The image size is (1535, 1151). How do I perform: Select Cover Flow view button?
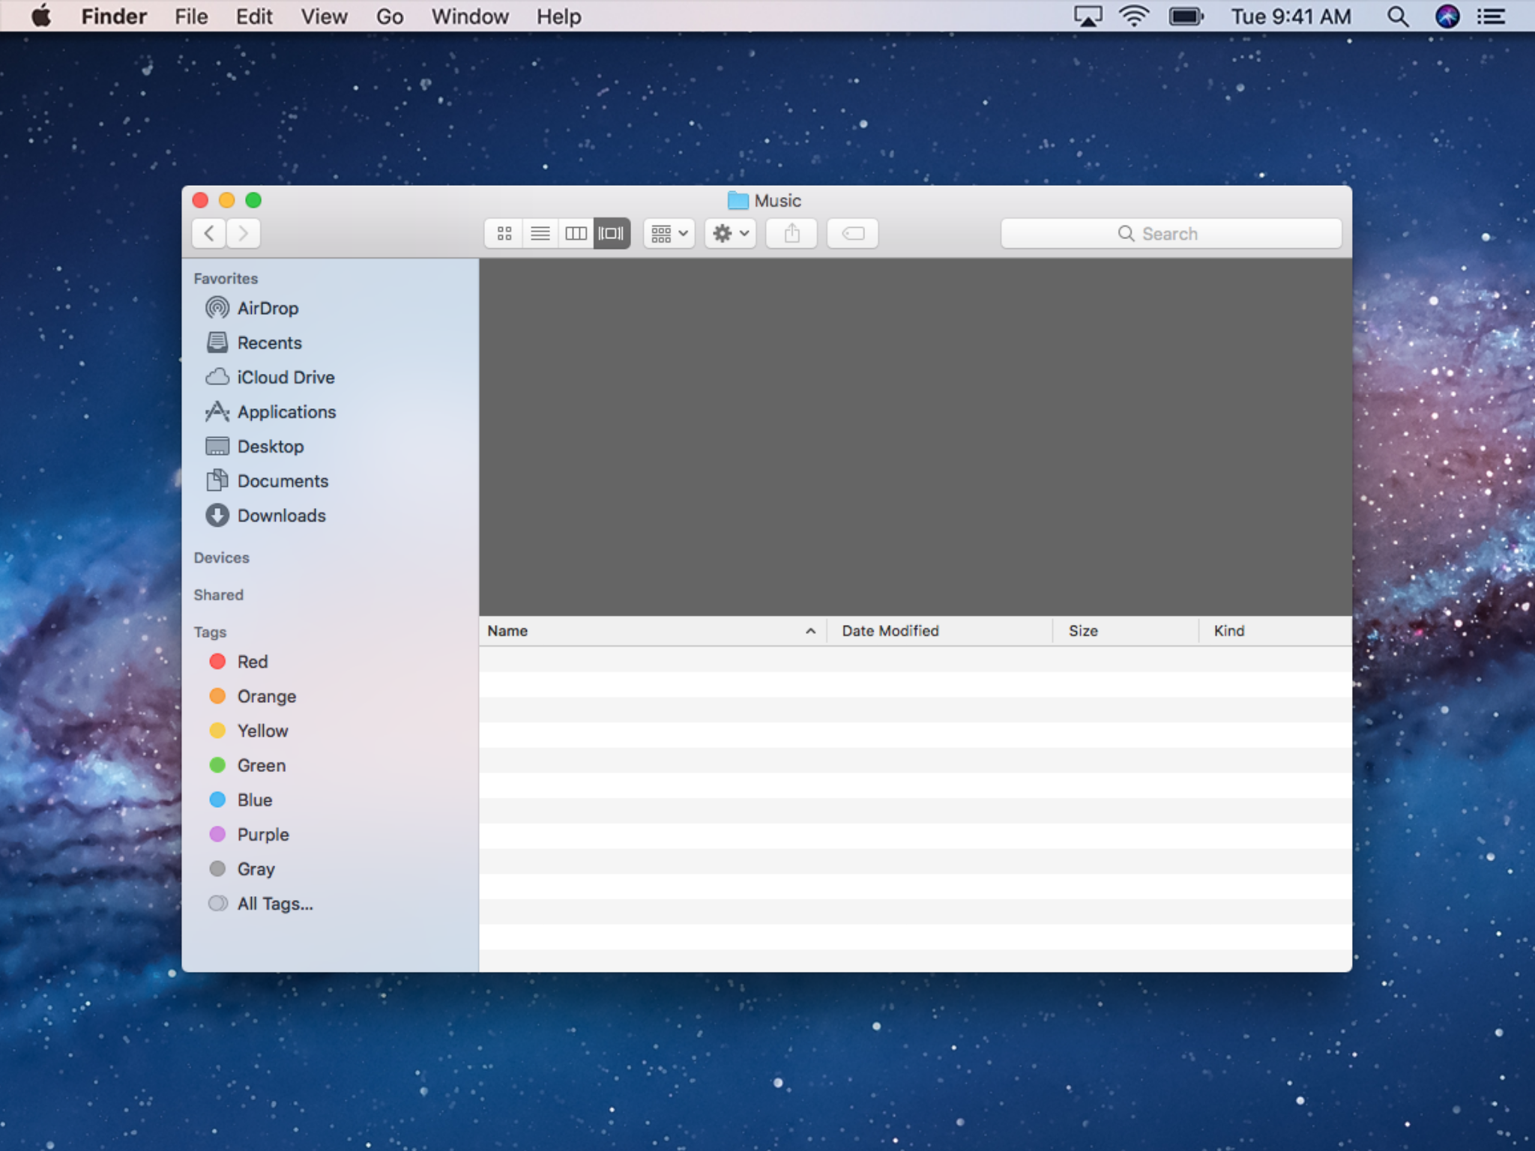point(612,234)
